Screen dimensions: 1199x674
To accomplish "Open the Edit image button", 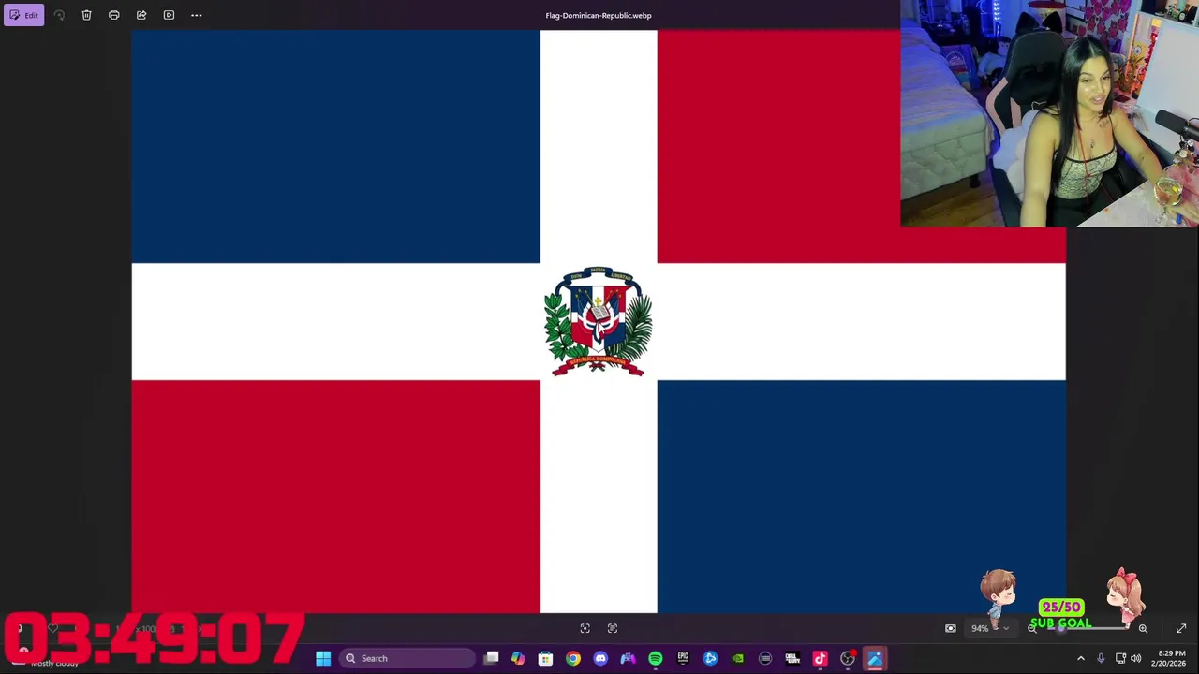I will [x=23, y=15].
